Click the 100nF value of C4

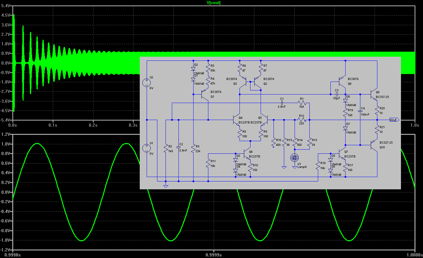pyautogui.click(x=365, y=115)
